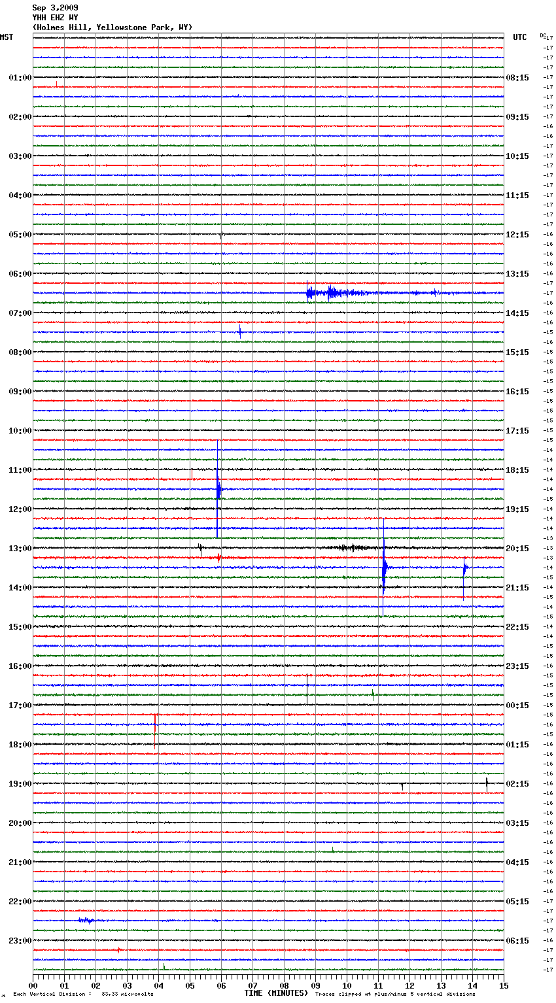
Task: Click the 'DC' column header
Action: 542,35
